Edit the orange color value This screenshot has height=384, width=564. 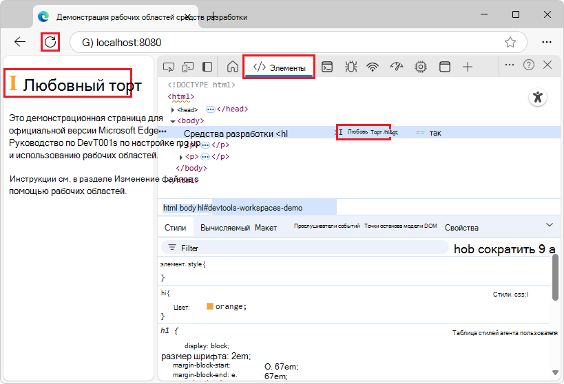[x=230, y=306]
